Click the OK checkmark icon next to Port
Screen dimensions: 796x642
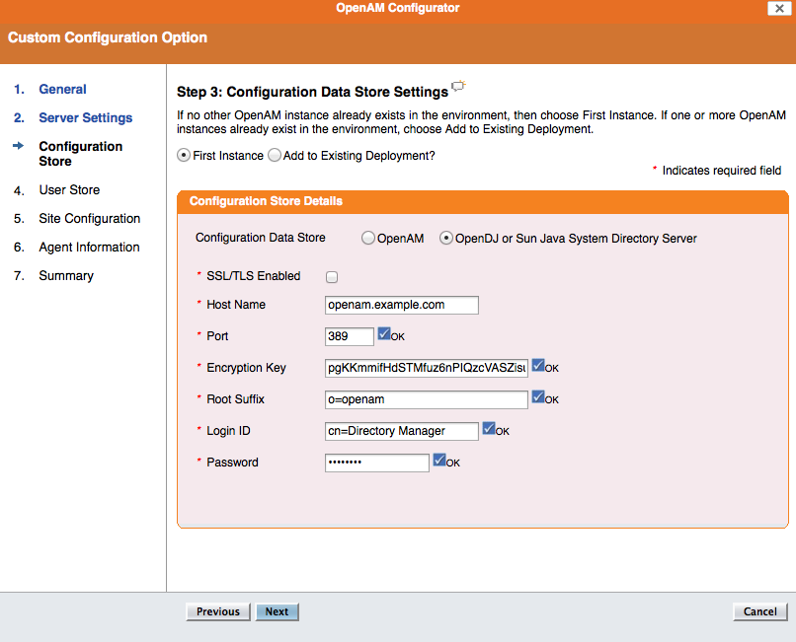384,333
